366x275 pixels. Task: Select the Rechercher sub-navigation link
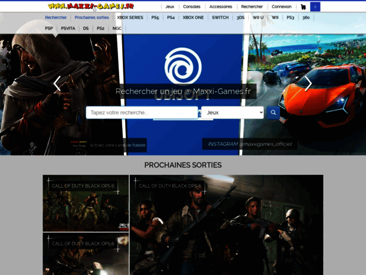56,18
